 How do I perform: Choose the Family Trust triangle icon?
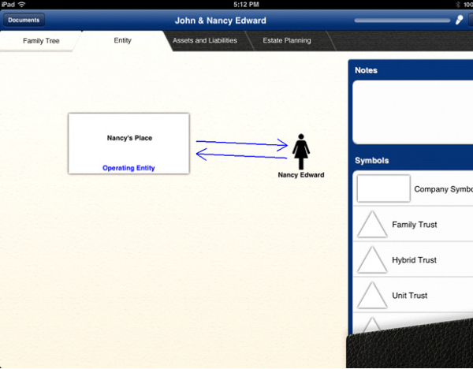click(x=372, y=224)
